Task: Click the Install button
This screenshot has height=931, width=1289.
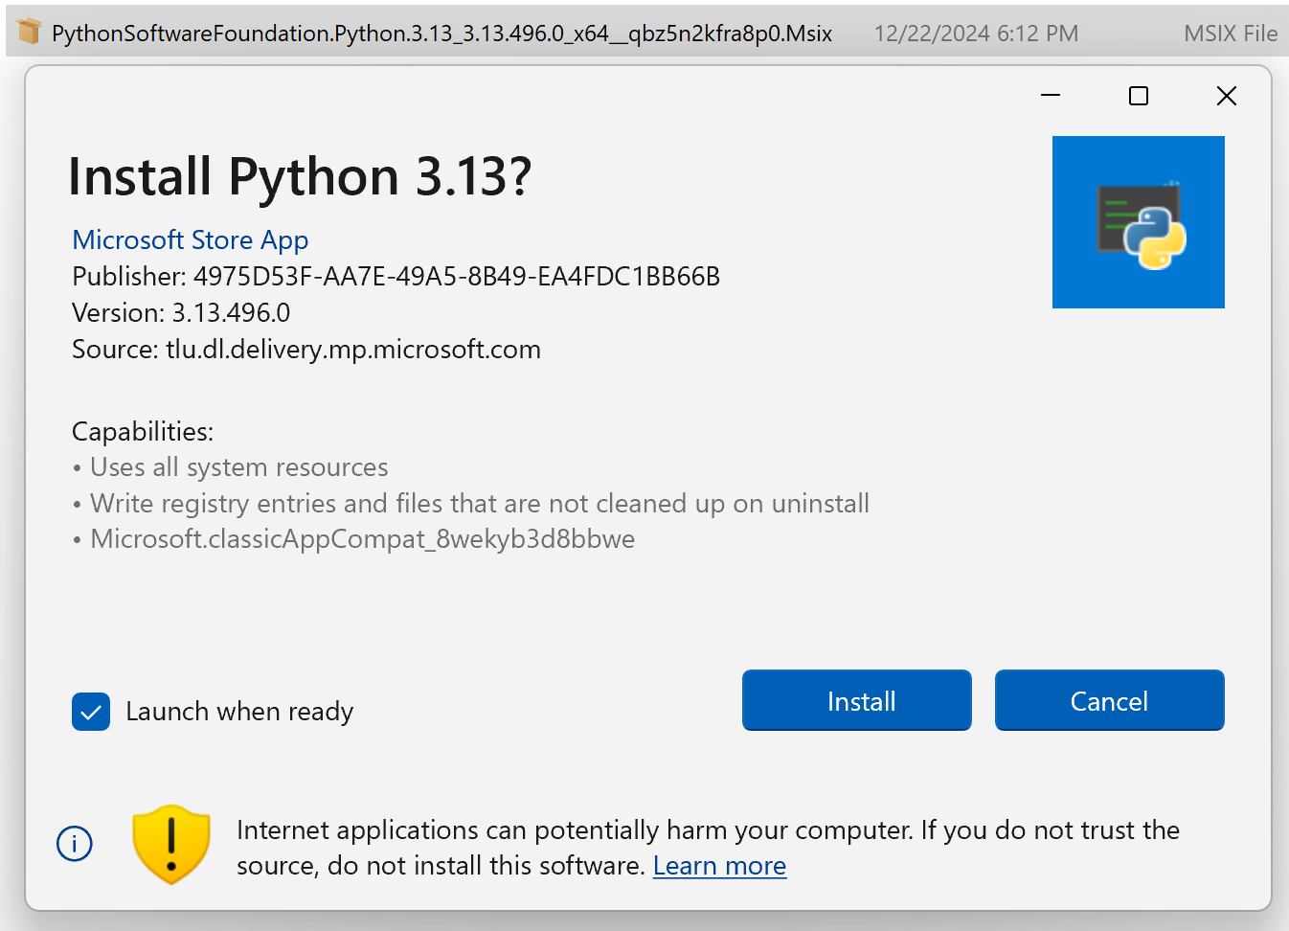Action: [856, 700]
